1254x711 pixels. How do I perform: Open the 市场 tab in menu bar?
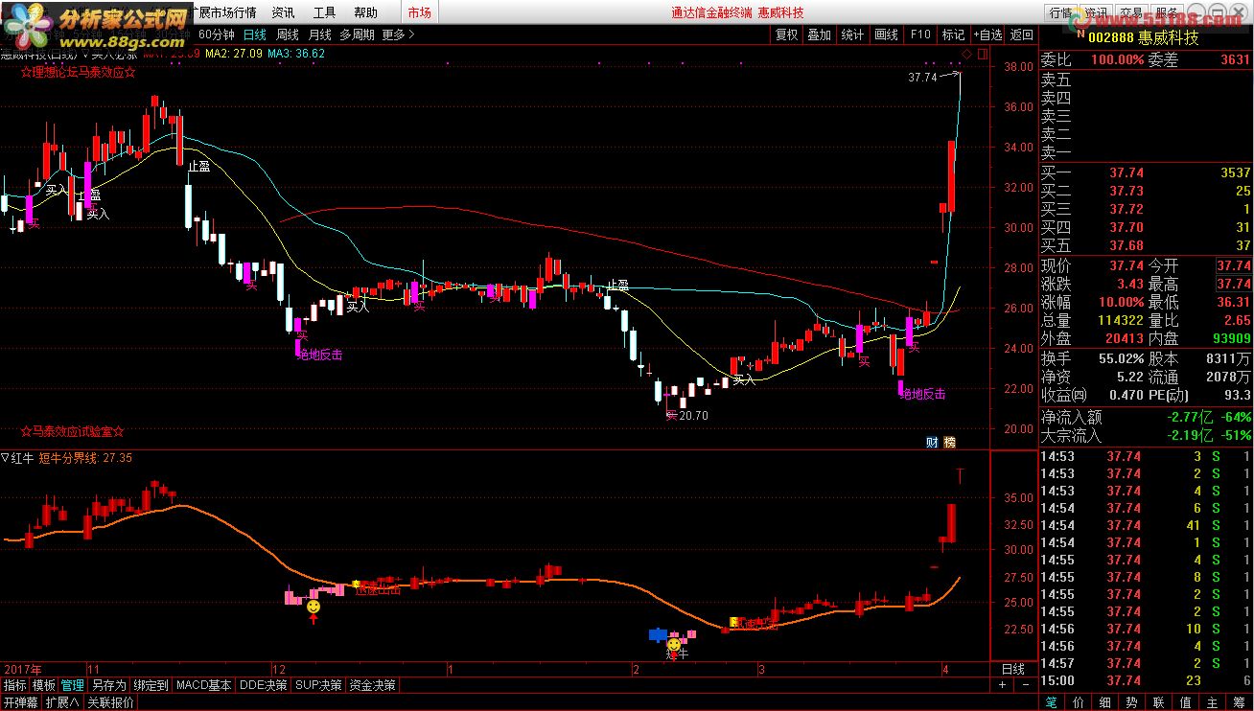[x=419, y=12]
